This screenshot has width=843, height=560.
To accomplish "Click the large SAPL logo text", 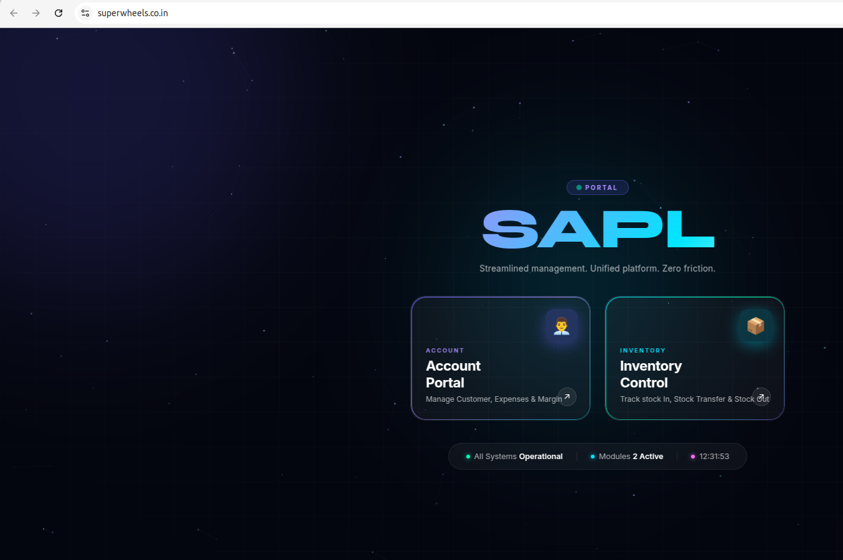I will pyautogui.click(x=598, y=229).
